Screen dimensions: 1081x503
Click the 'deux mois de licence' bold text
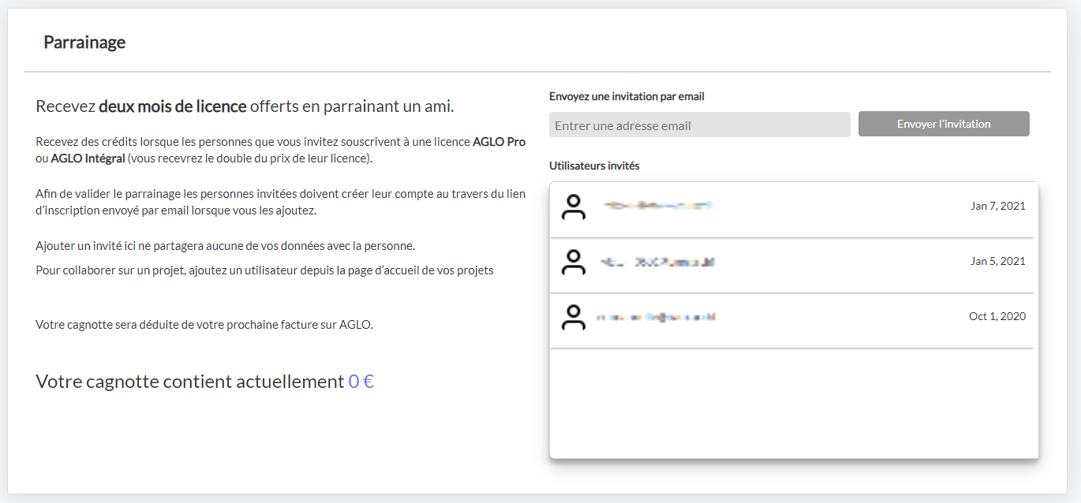point(173,106)
